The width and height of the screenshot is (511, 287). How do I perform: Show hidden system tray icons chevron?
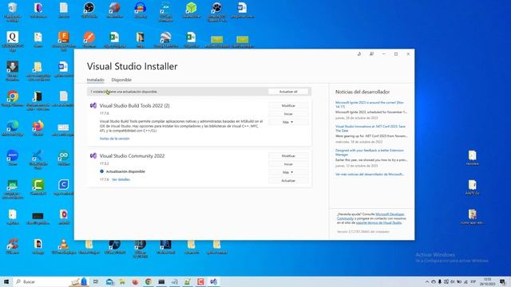click(x=427, y=281)
